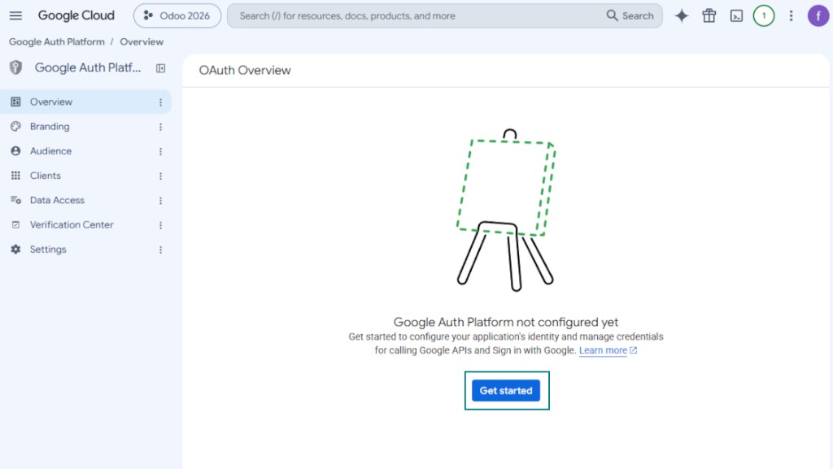Open Branding row's three-dot menu
833x469 pixels.
[x=160, y=127]
